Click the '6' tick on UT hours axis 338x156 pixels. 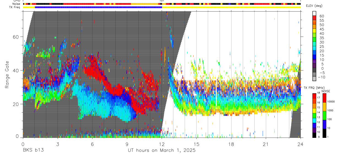pyautogui.click(x=92, y=144)
